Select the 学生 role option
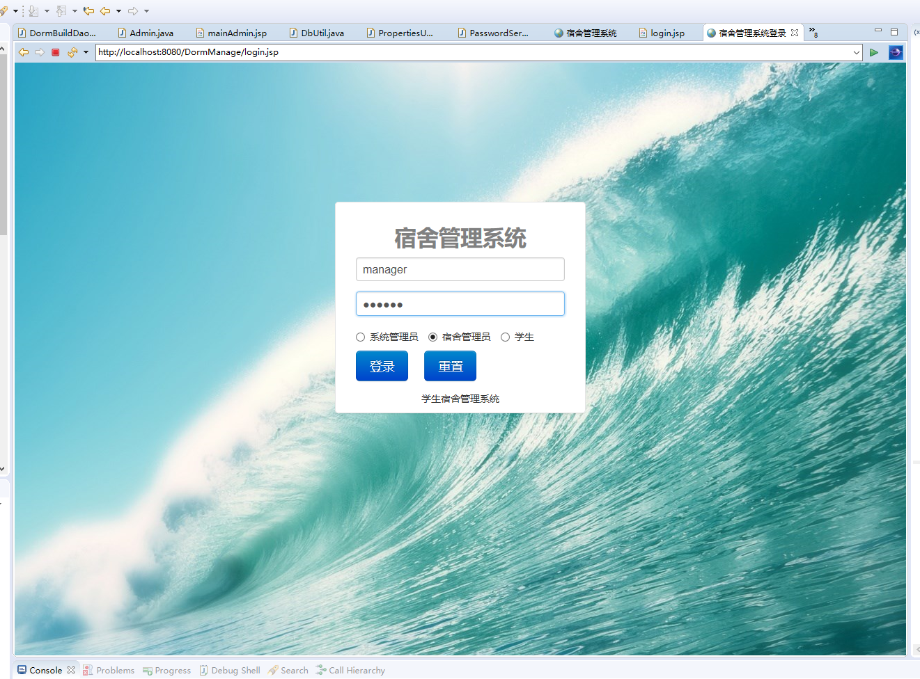920x679 pixels. 505,337
